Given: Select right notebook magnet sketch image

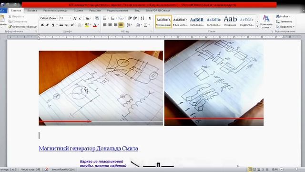Looking at the screenshot, I should click(x=214, y=83).
